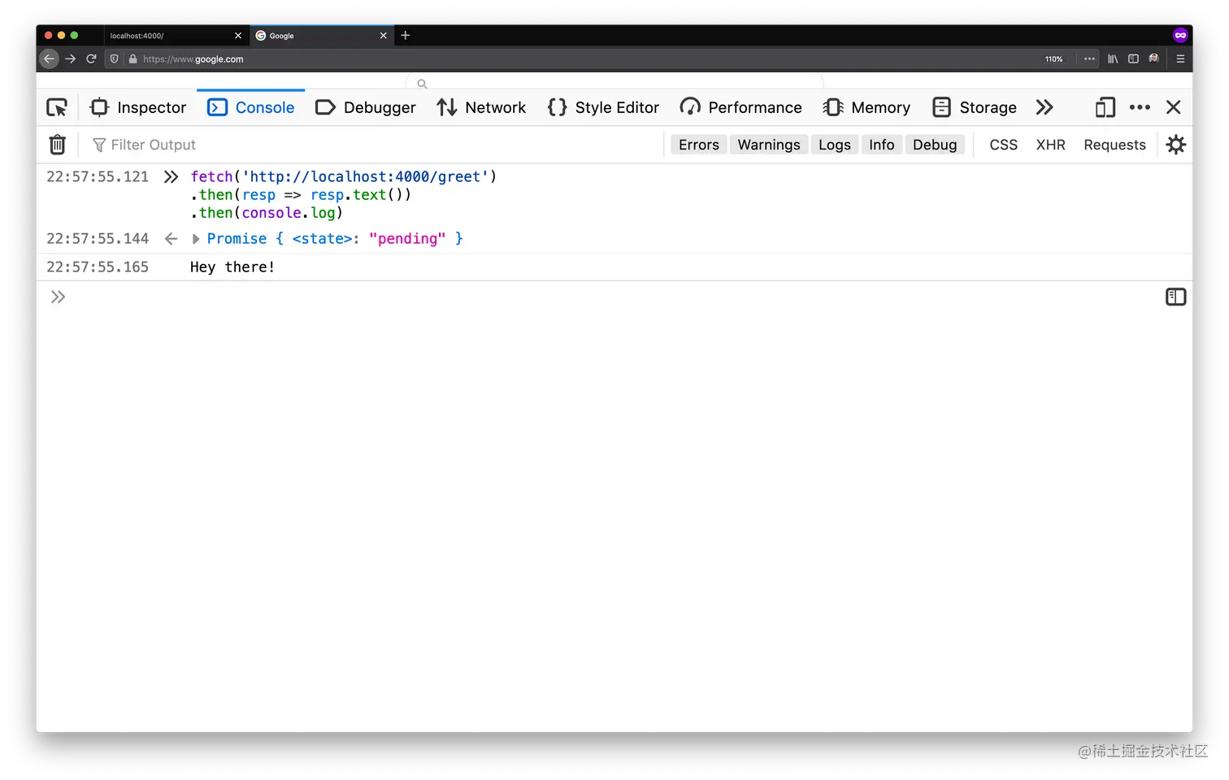
Task: Reset the 110% zoom level
Action: coord(1054,59)
